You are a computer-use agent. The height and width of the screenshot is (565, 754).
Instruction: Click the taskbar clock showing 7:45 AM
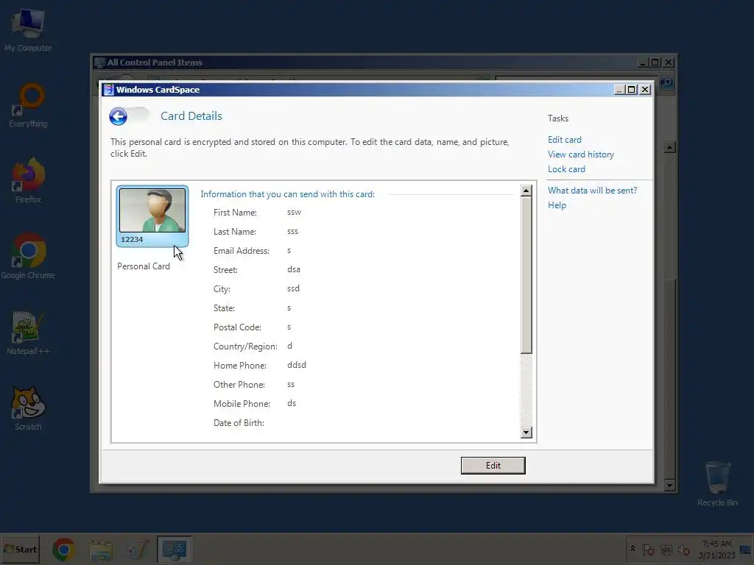(716, 549)
